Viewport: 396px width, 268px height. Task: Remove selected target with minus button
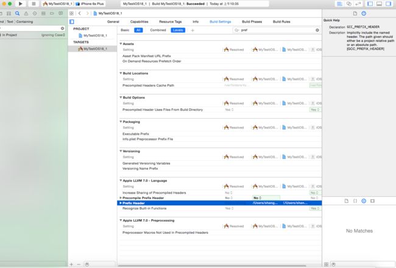coord(79,264)
